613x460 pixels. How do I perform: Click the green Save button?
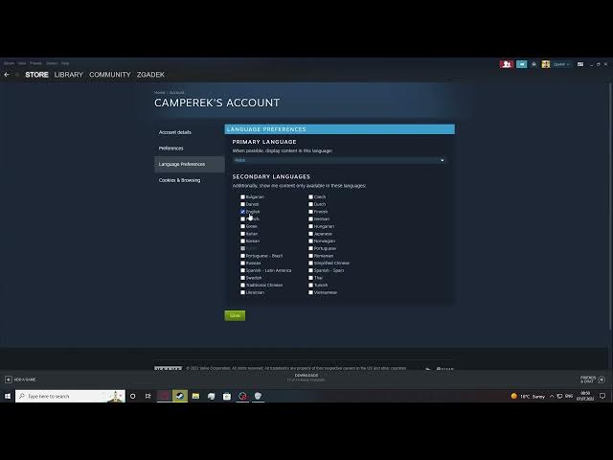pos(235,315)
